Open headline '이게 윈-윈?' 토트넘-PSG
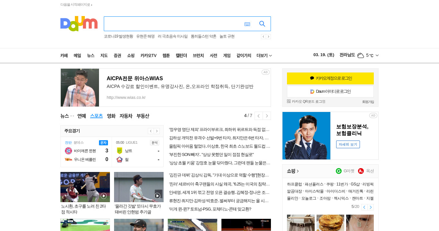This screenshot has height=231, width=439. [210, 209]
